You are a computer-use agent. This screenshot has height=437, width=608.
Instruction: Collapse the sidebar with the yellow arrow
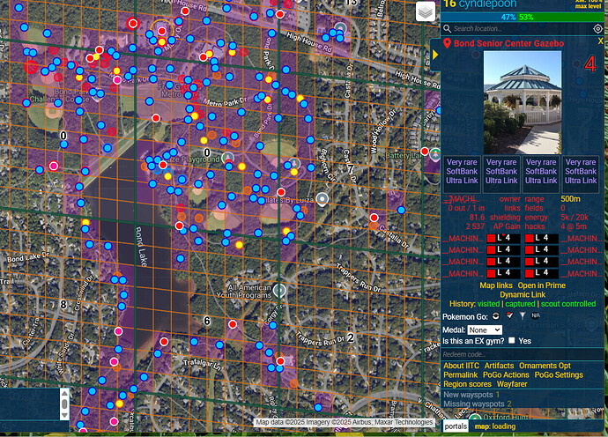435,55
